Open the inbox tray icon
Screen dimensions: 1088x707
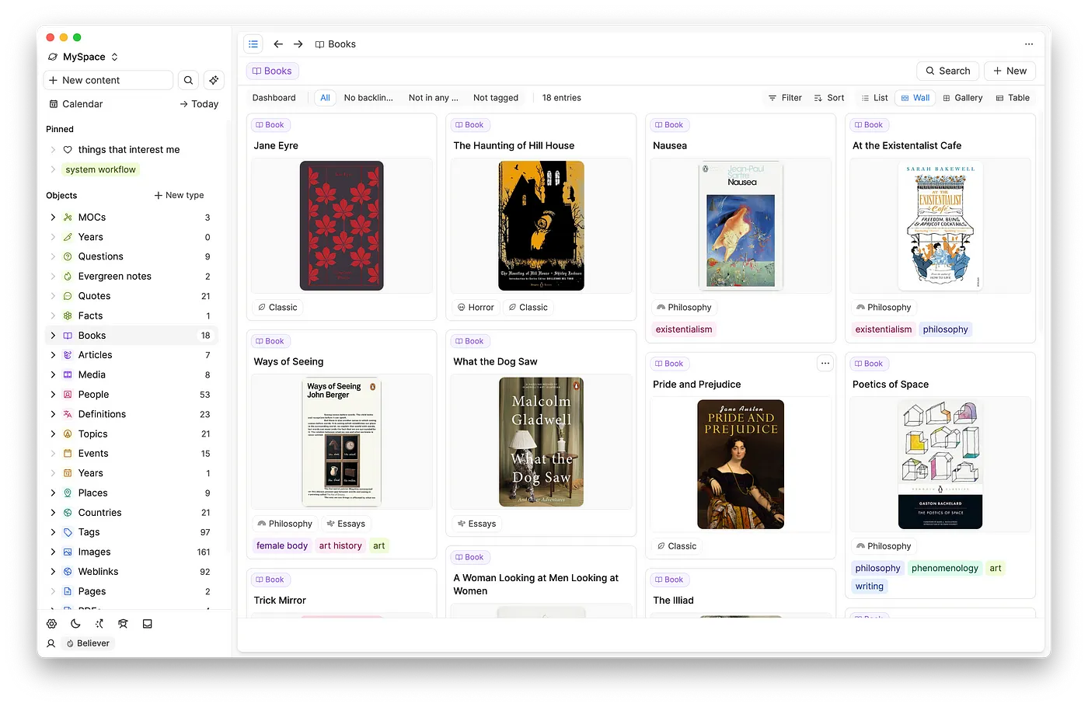point(147,624)
